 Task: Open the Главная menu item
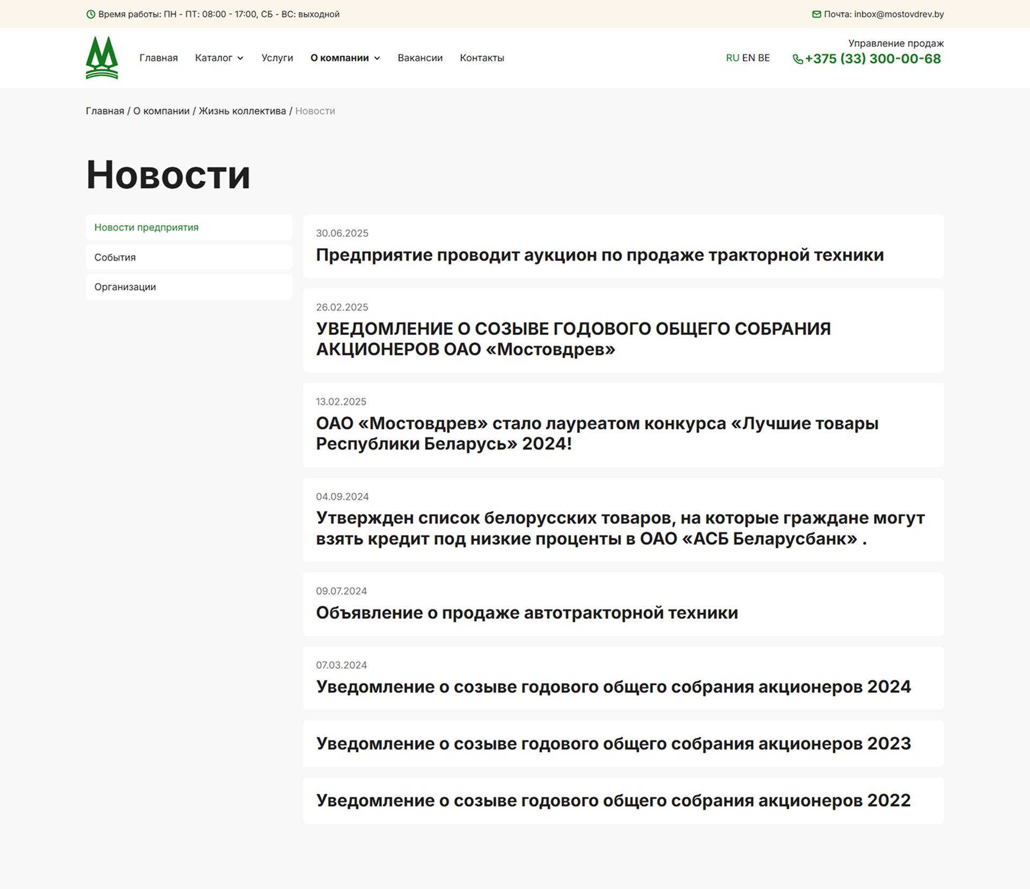(x=159, y=58)
